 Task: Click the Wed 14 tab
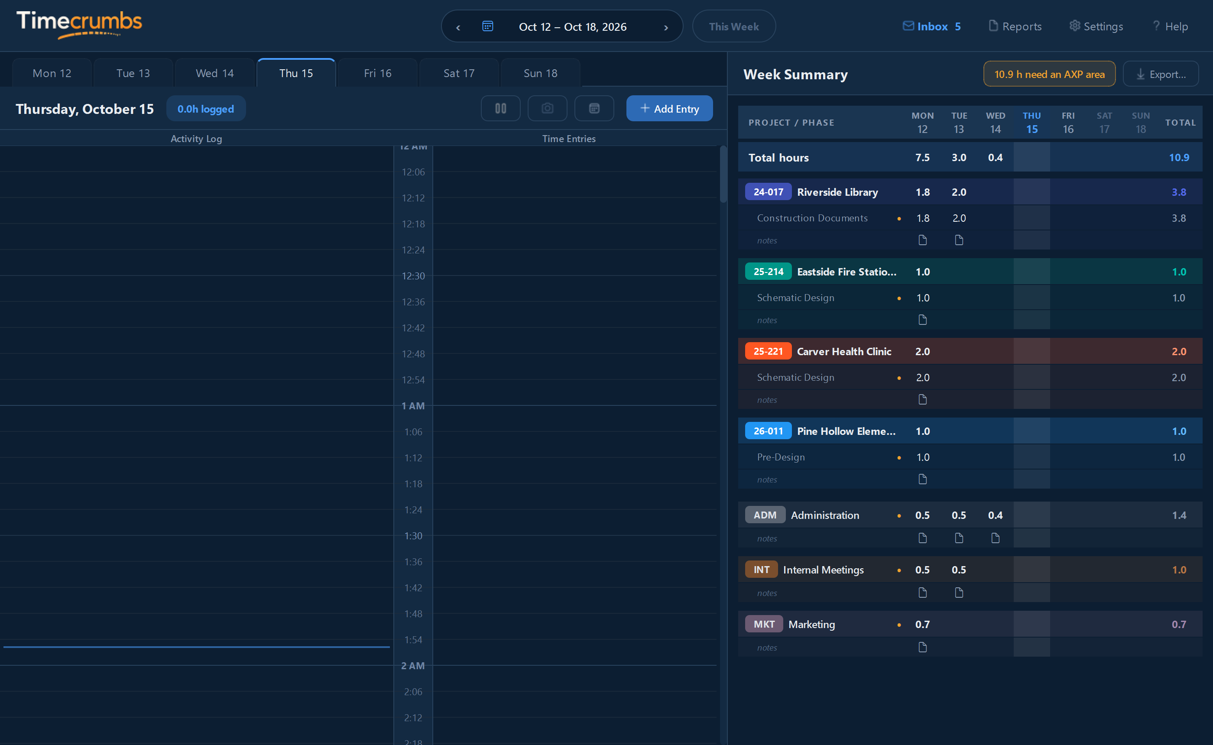pyautogui.click(x=215, y=73)
